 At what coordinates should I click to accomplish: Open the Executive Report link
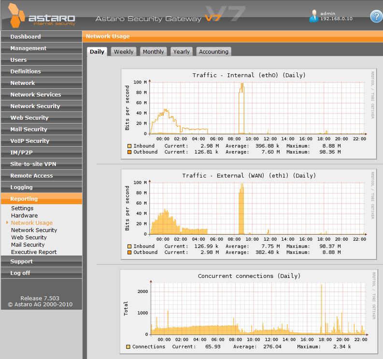pos(34,252)
